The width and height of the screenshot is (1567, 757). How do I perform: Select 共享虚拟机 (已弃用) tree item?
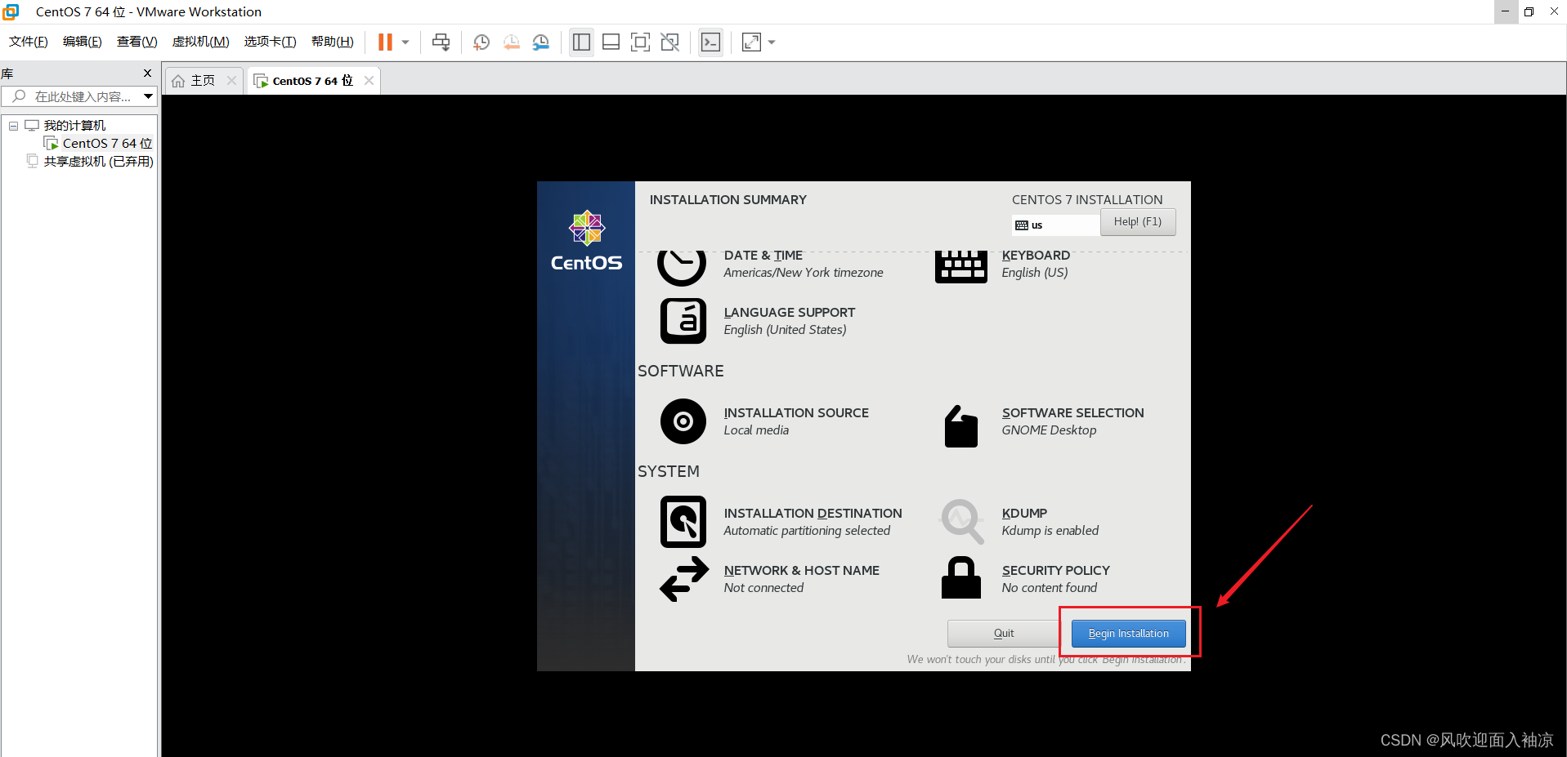pyautogui.click(x=98, y=161)
